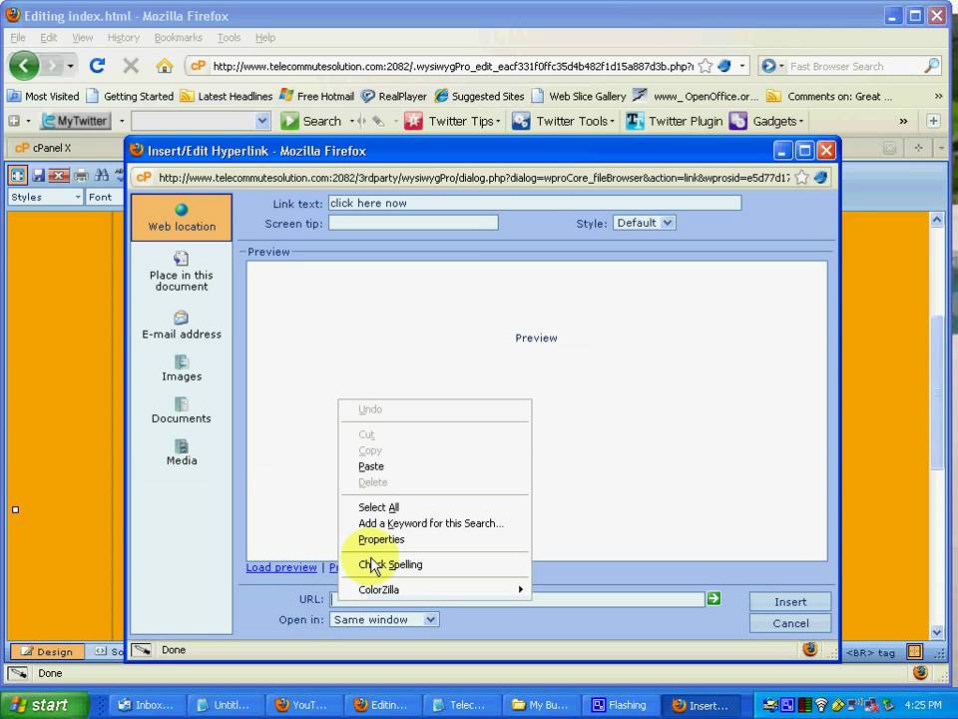Click green go arrow beside URL field

click(x=714, y=598)
